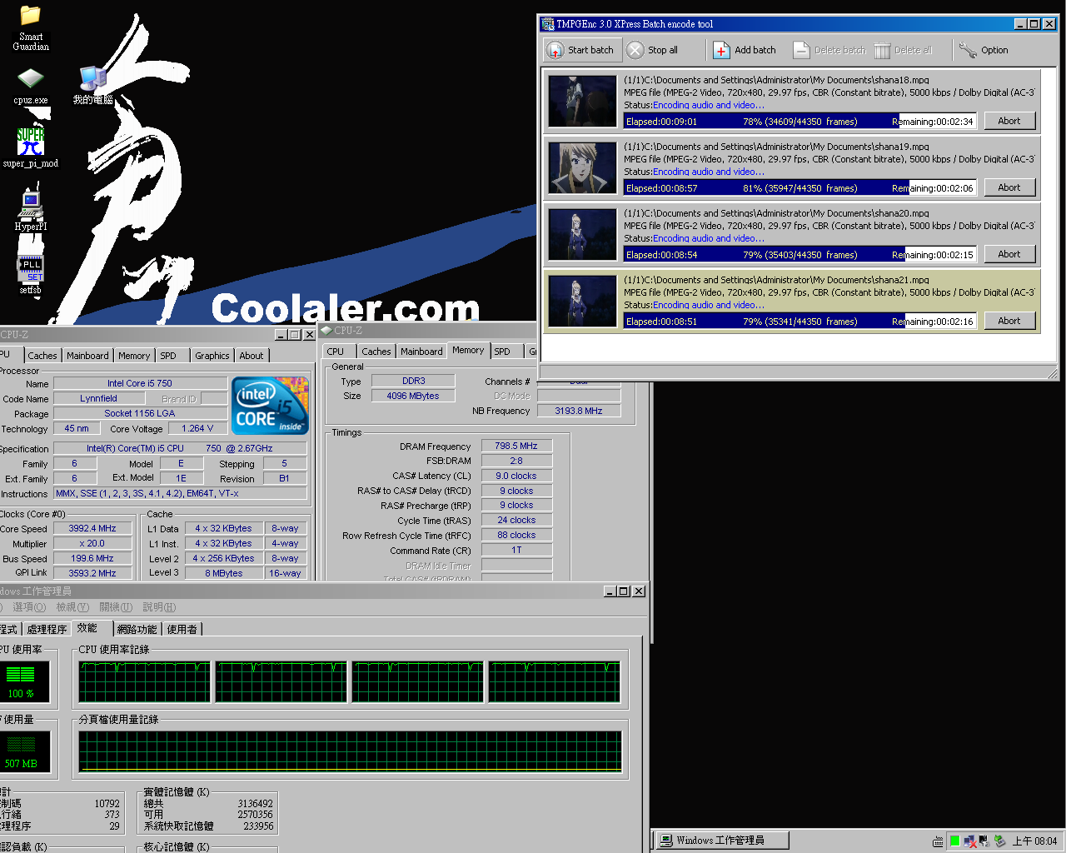Click taskbar clock showing 上午 08:04
Screen dimensions: 1066x853
[x=1034, y=841]
